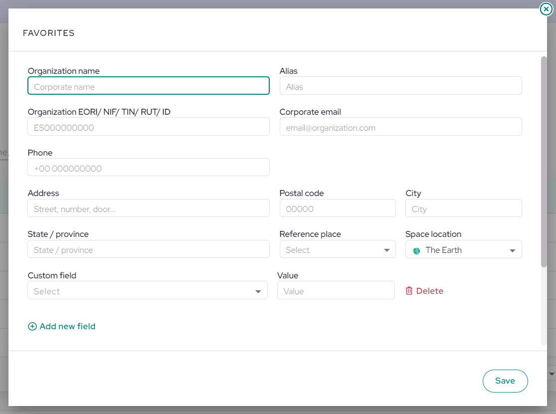
Task: Click the City text box
Action: [463, 208]
